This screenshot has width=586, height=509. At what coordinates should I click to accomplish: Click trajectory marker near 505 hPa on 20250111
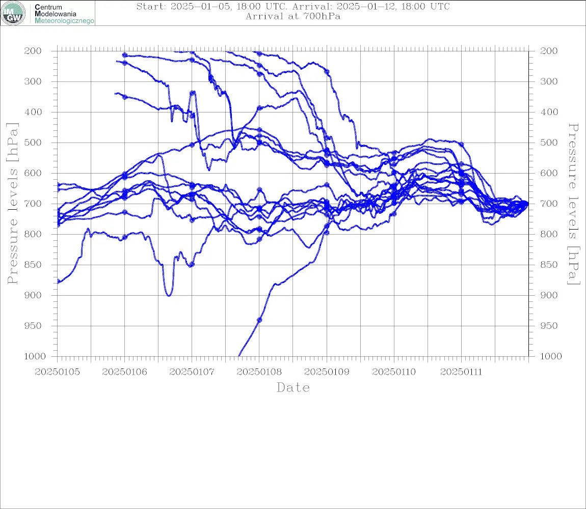click(462, 144)
